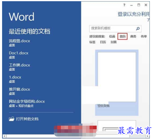Open recent document 1.docx
The width and height of the screenshot is (154, 140).
point(15,79)
